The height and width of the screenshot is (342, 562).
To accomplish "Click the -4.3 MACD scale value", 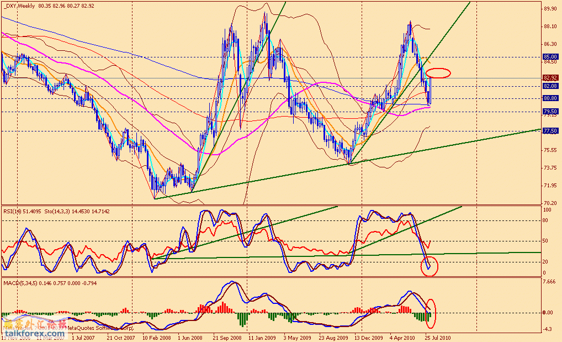I will click(548, 329).
